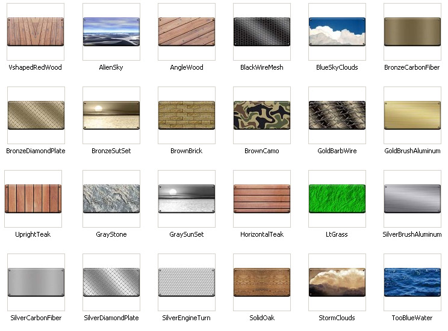This screenshot has height=331, width=448.
Task: Click the 'TooBlueWater' name label
Action: click(412, 318)
